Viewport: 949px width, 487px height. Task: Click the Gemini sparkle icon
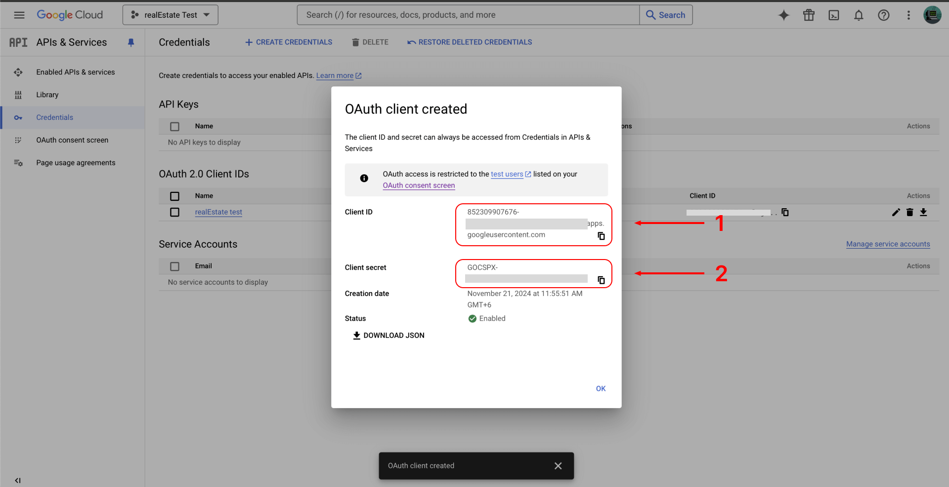(x=784, y=15)
